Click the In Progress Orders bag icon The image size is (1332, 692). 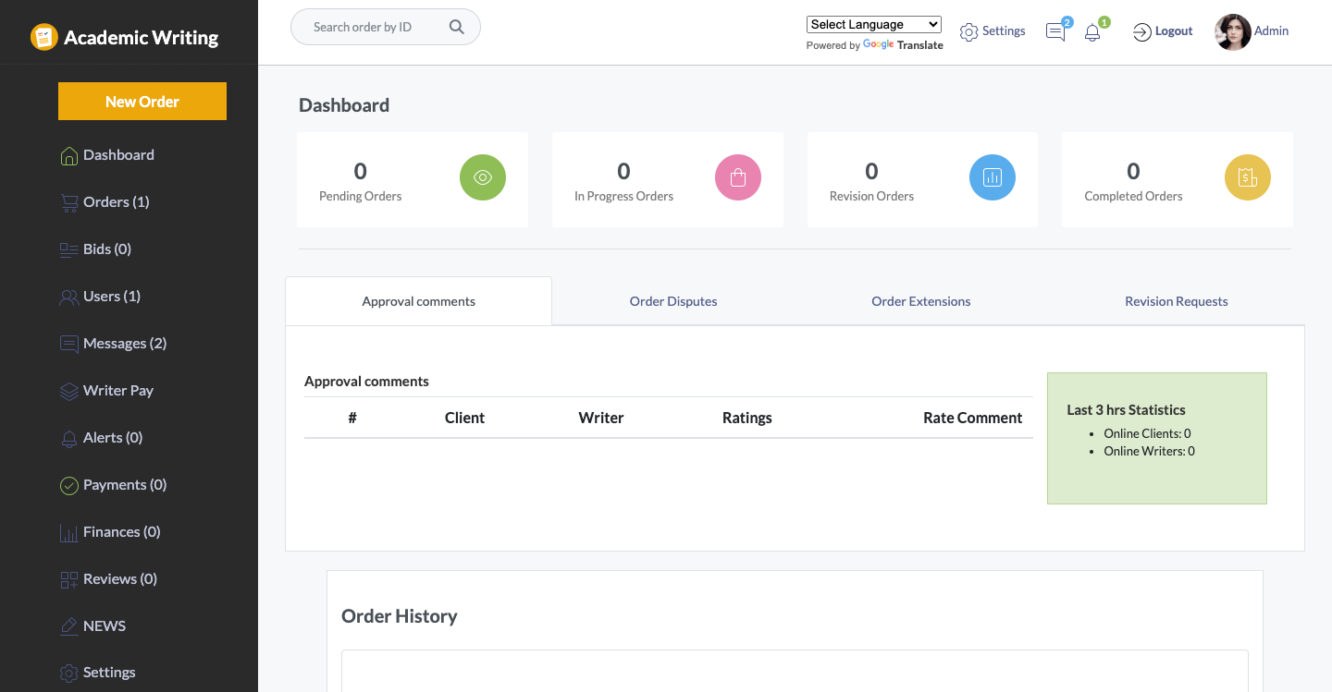click(x=737, y=177)
